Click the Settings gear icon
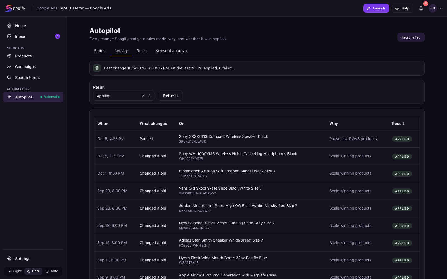Viewport: 447px width, 279px height. point(9,258)
